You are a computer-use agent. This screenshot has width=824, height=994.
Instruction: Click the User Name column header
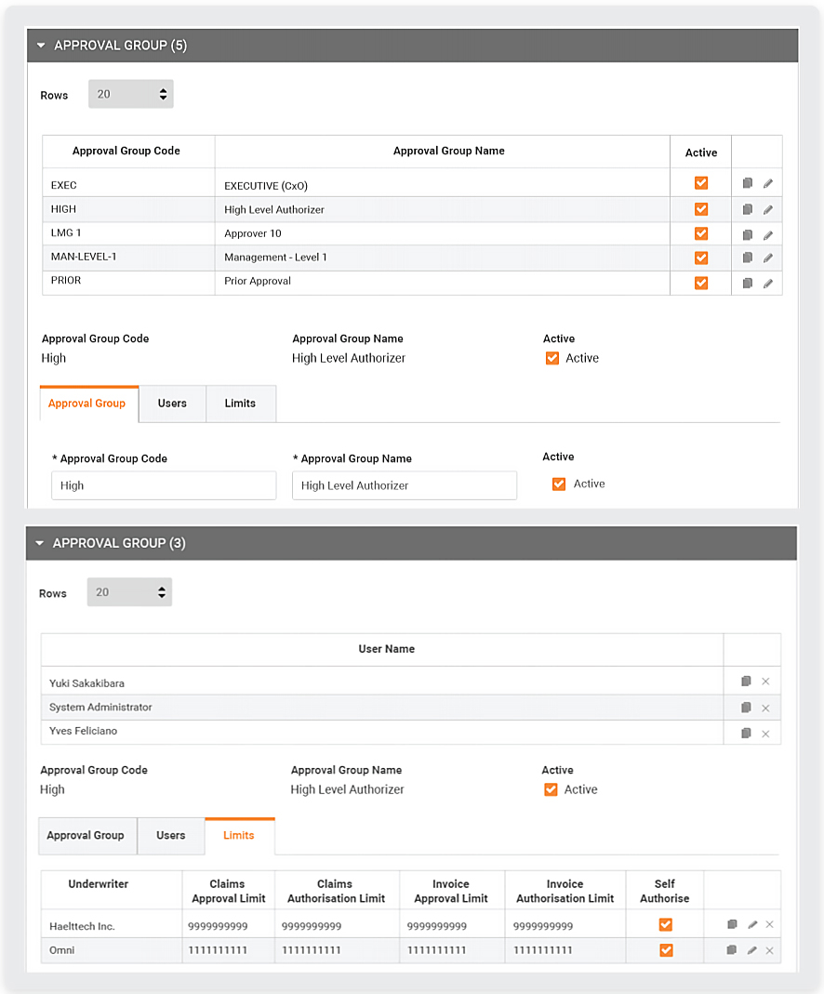pyautogui.click(x=386, y=649)
